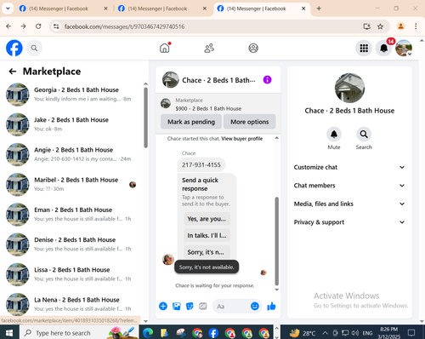Send quick response 'Yes, are you...'
The height and width of the screenshot is (339, 425).
[207, 219]
